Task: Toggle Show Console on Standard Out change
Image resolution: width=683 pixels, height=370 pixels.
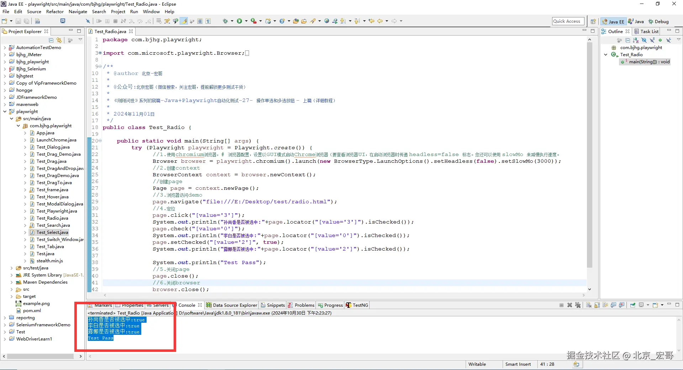Action: tap(613, 305)
